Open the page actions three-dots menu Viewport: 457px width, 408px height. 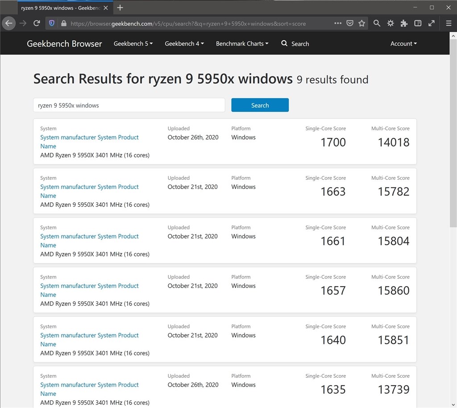(338, 23)
